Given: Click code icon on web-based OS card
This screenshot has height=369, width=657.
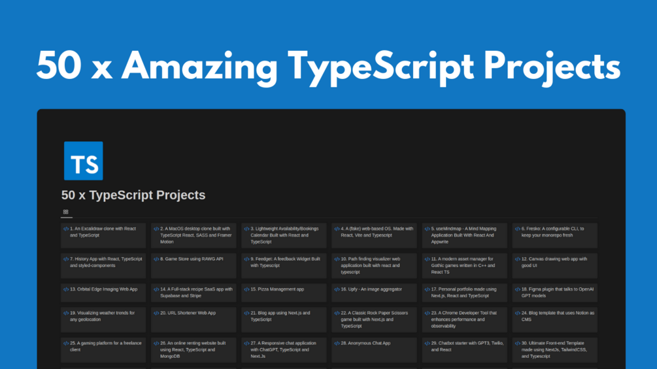Looking at the screenshot, I should coord(337,229).
